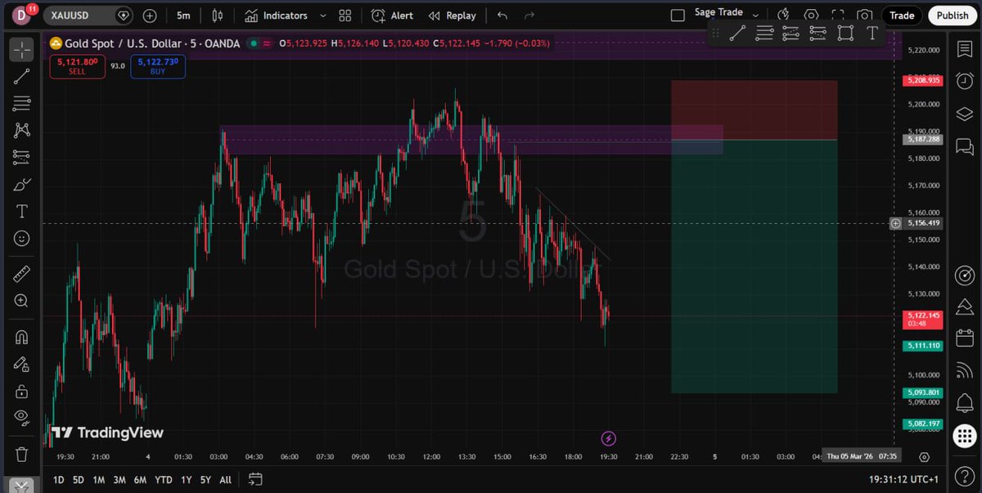Select the 5D time range
Viewport: 982px width, 493px height.
click(x=79, y=480)
